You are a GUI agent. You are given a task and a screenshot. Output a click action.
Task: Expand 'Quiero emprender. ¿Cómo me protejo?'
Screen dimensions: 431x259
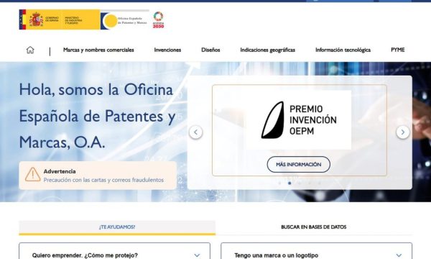(x=115, y=255)
